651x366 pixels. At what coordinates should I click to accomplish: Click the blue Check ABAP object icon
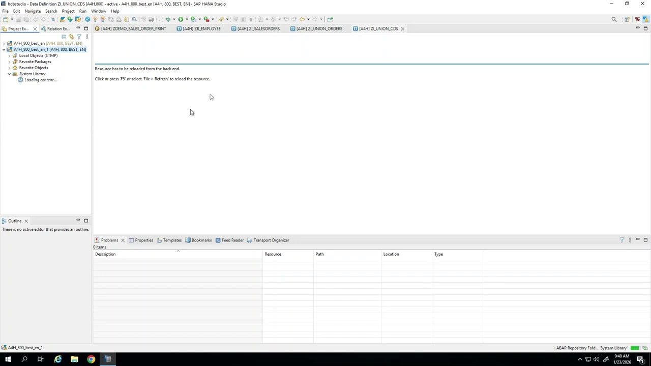pos(87,19)
